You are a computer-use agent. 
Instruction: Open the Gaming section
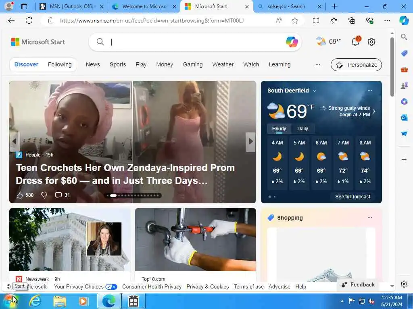click(193, 64)
